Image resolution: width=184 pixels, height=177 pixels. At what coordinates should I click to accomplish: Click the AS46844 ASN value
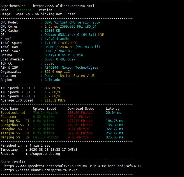click(x=51, y=68)
